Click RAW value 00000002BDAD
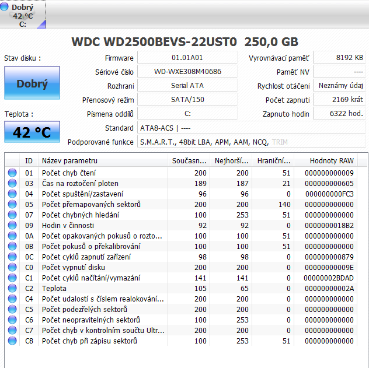369x368 pixels. (329, 278)
